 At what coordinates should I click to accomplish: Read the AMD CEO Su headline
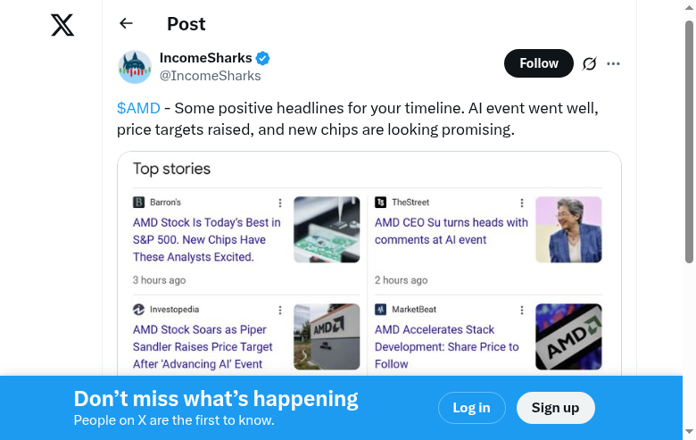tap(452, 231)
